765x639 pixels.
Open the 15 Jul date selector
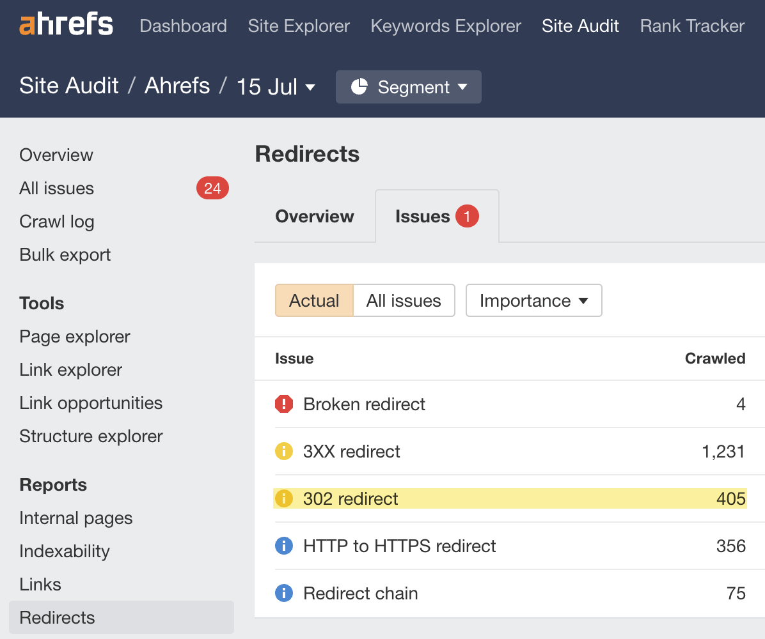(x=276, y=86)
